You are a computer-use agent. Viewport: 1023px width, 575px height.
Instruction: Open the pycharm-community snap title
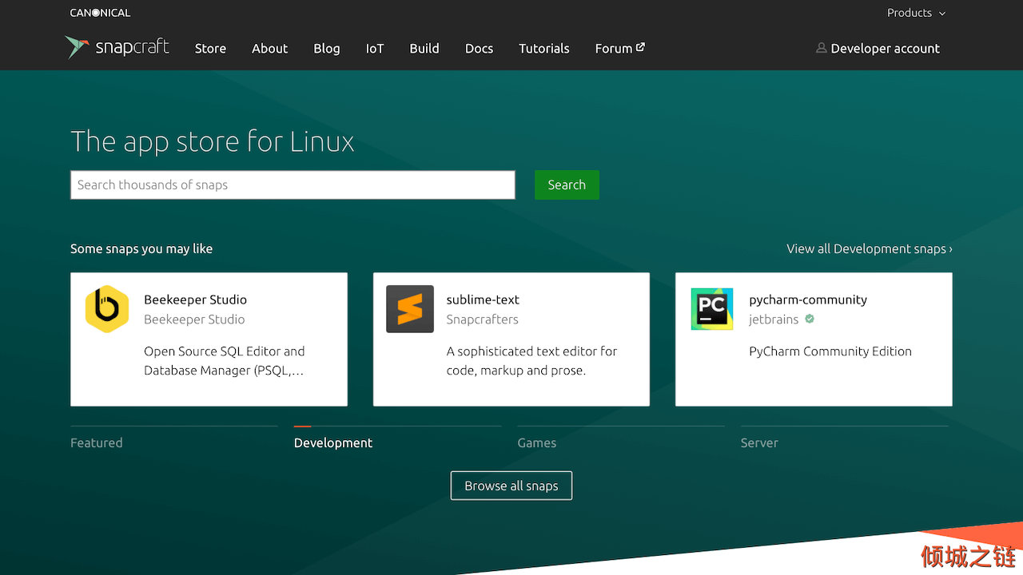pyautogui.click(x=808, y=299)
